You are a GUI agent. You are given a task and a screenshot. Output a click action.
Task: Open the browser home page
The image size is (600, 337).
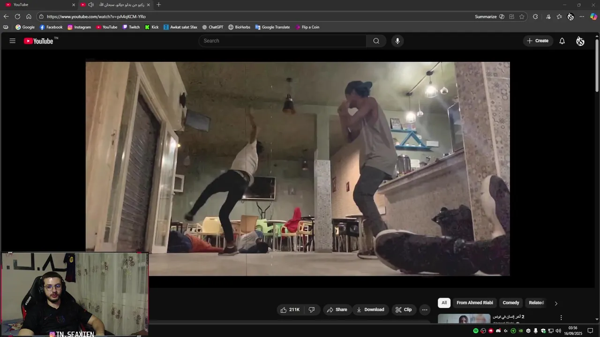click(x=29, y=16)
